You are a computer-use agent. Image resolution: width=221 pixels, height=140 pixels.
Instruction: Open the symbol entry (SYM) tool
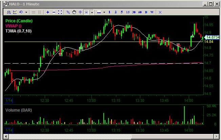pyautogui.click(x=9, y=12)
